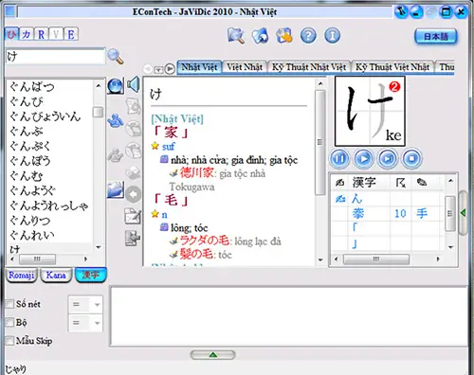Select くんばつ in the word list

32,86
